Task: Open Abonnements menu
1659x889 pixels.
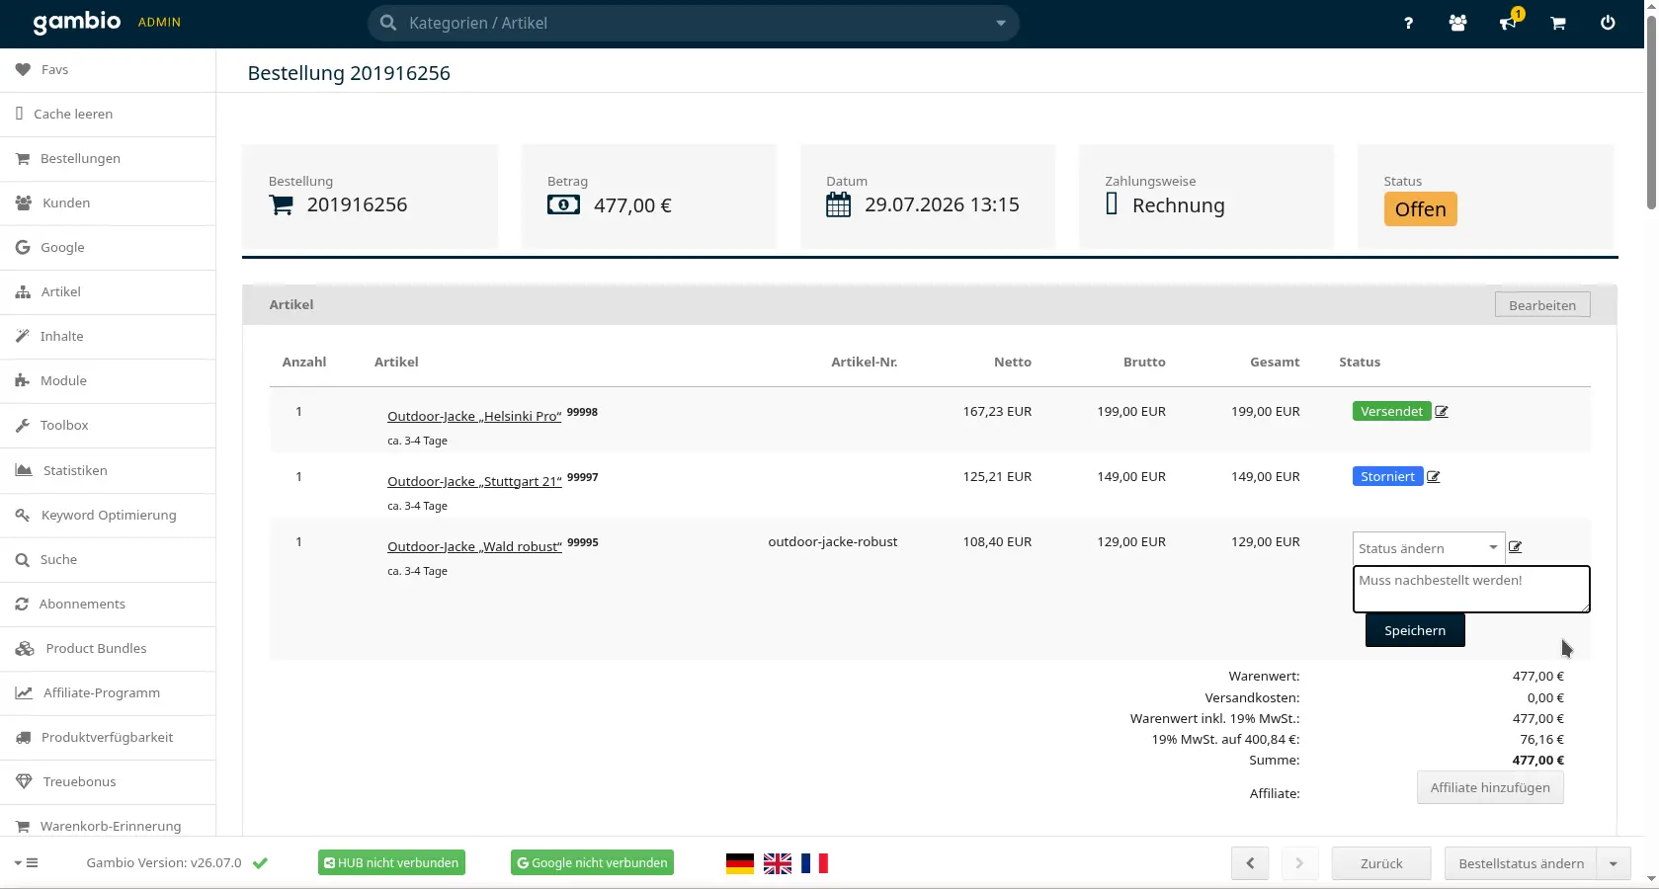Action: tap(108, 605)
